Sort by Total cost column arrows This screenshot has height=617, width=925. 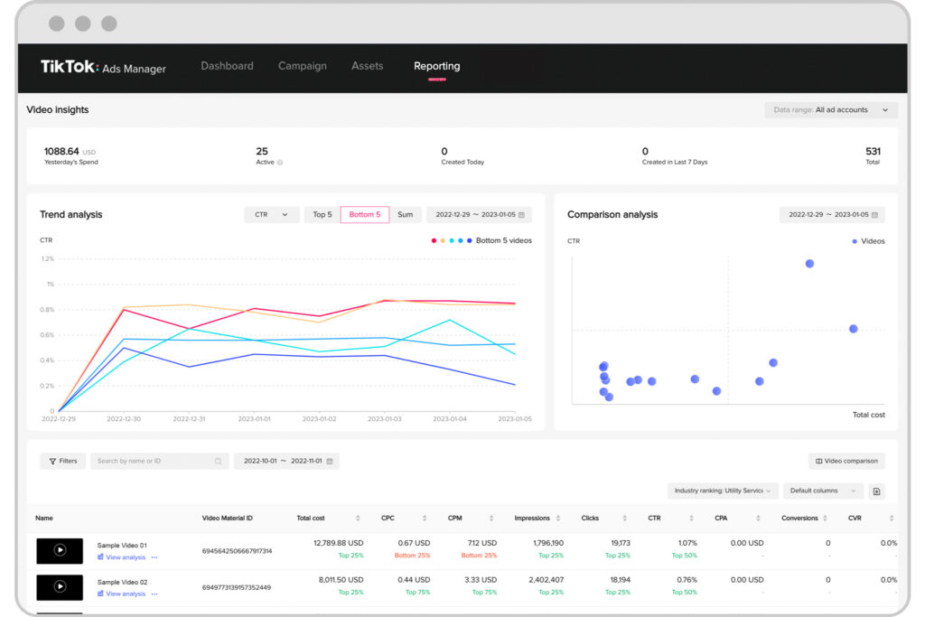[358, 519]
